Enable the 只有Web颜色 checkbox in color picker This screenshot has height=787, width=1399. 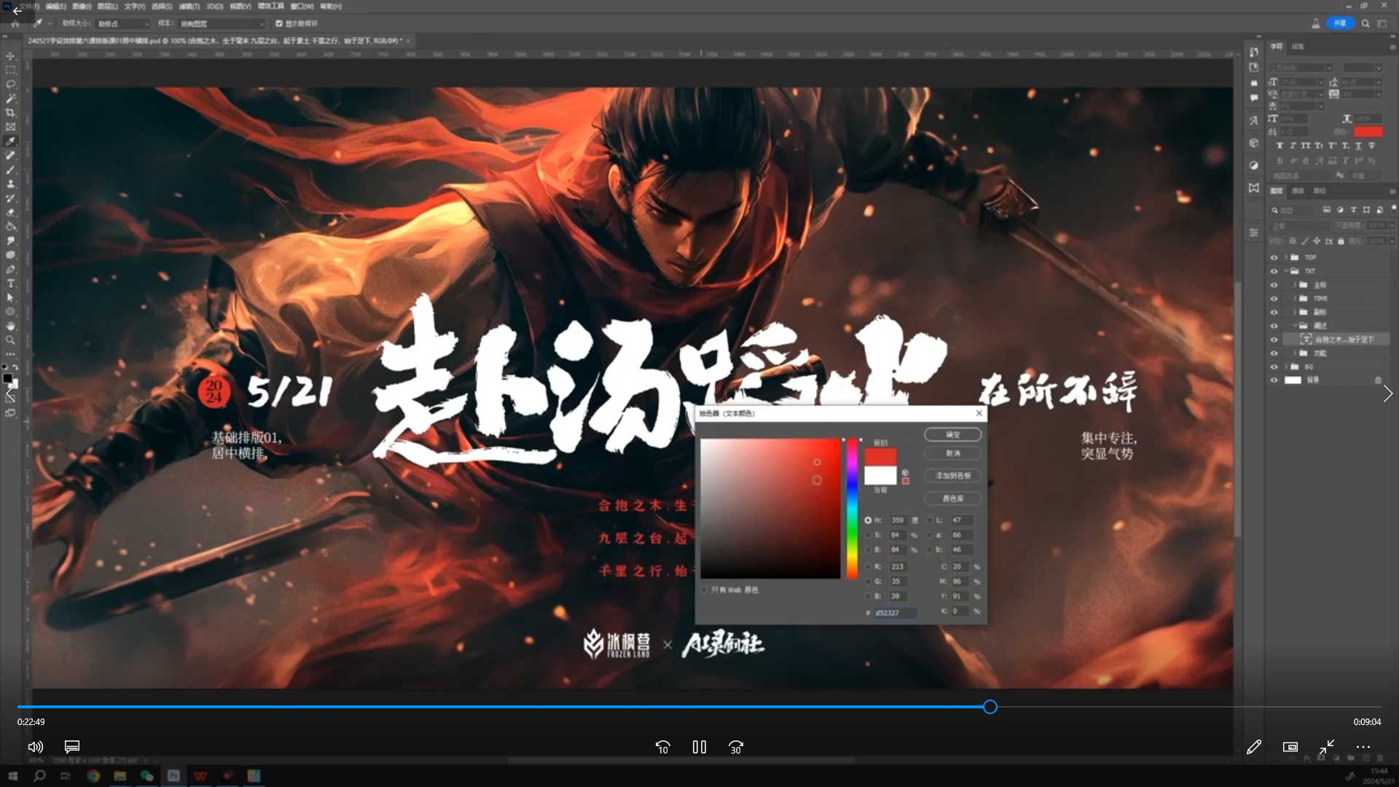pyautogui.click(x=704, y=590)
